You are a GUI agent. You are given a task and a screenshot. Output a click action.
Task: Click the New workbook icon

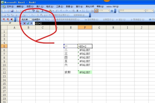(3, 11)
